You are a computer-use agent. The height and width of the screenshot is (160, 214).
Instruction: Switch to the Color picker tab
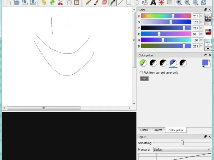point(176,130)
